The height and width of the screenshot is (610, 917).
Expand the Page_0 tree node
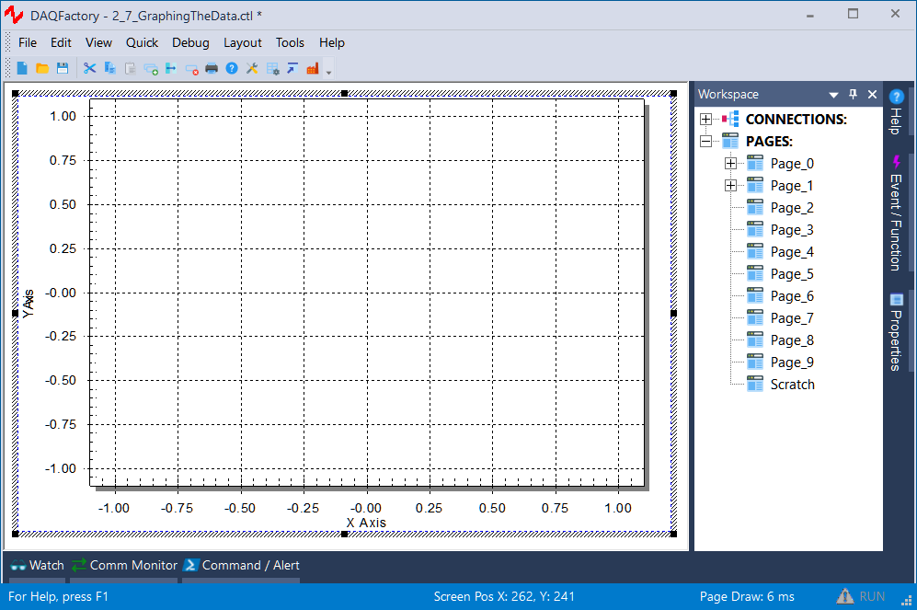tap(730, 164)
